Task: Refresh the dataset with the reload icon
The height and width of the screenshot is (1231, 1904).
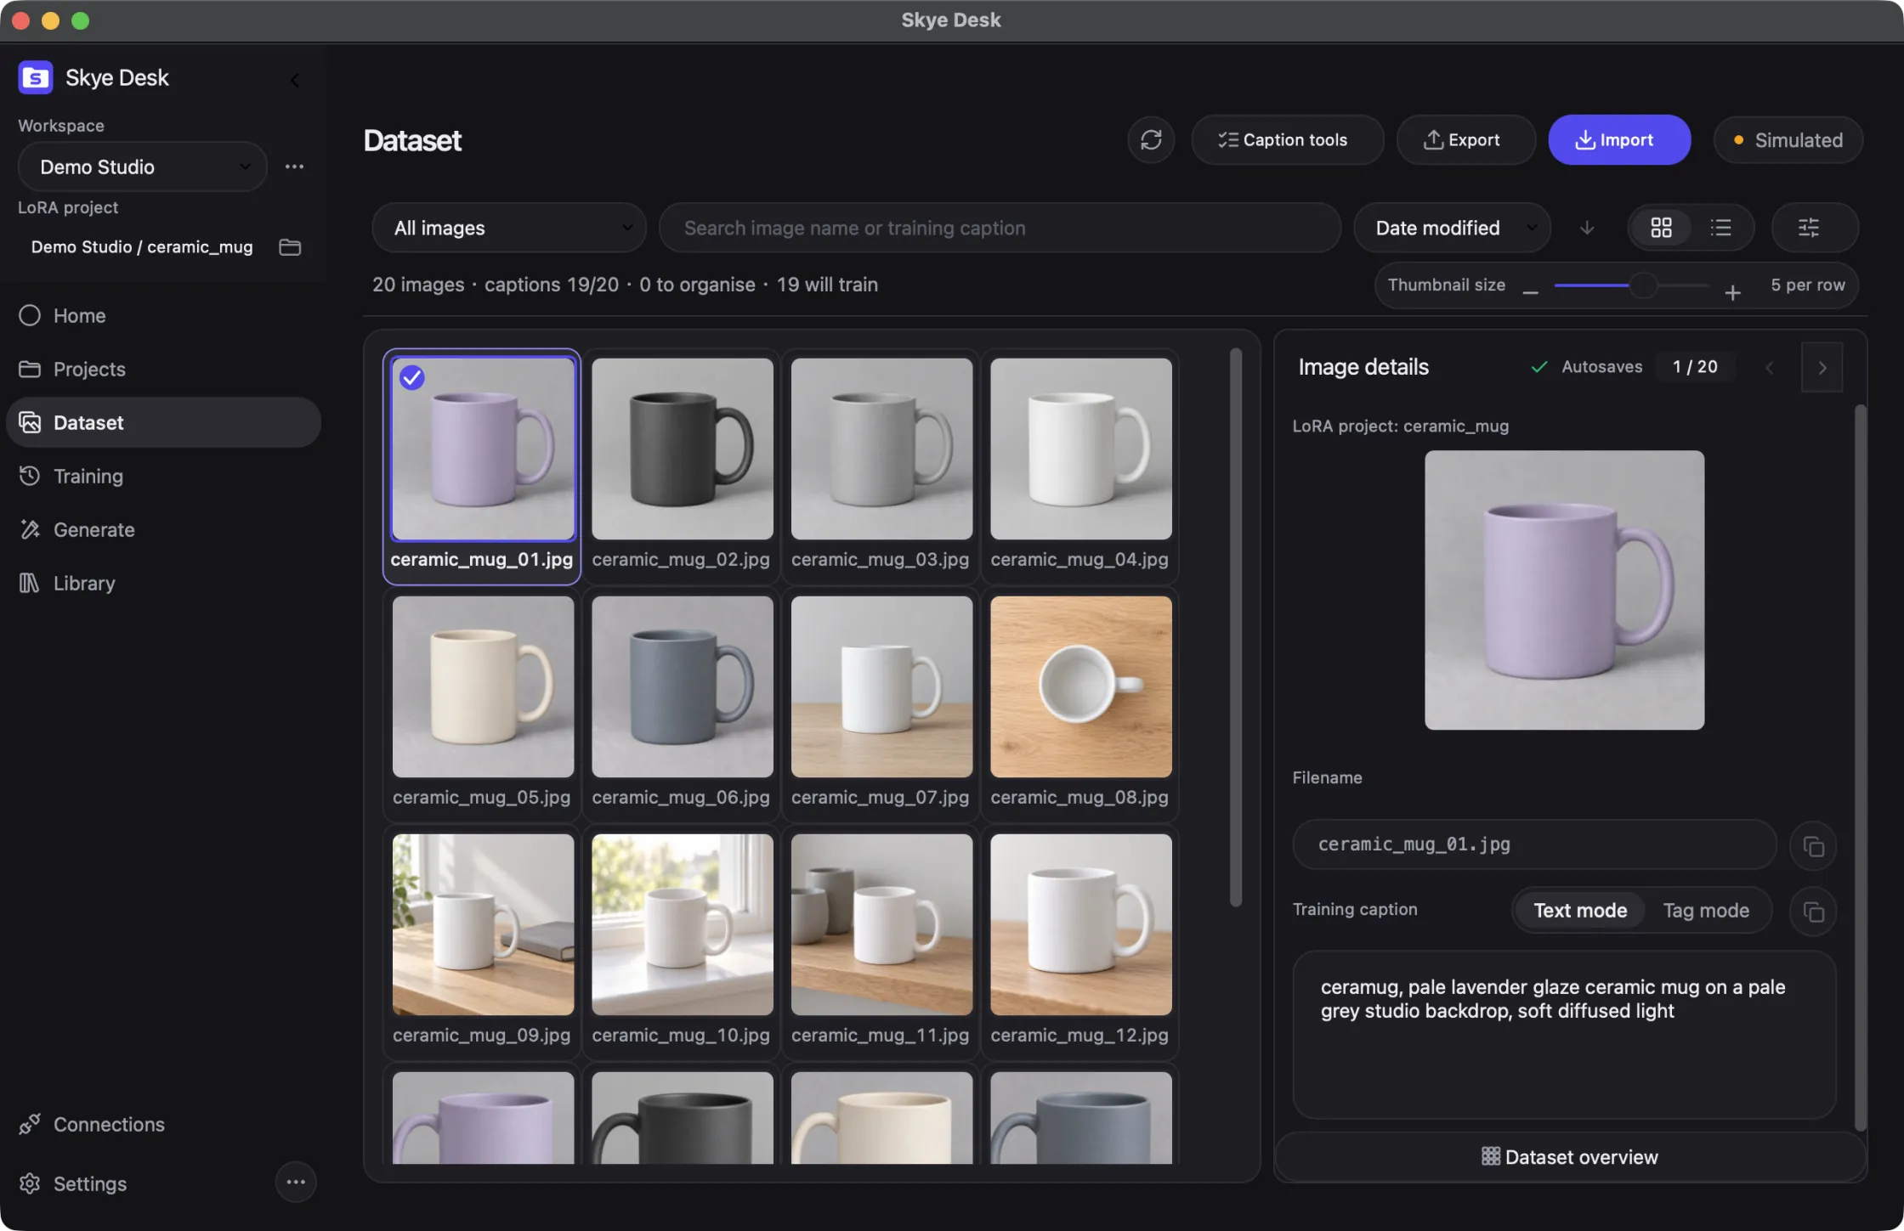Action: 1151,139
